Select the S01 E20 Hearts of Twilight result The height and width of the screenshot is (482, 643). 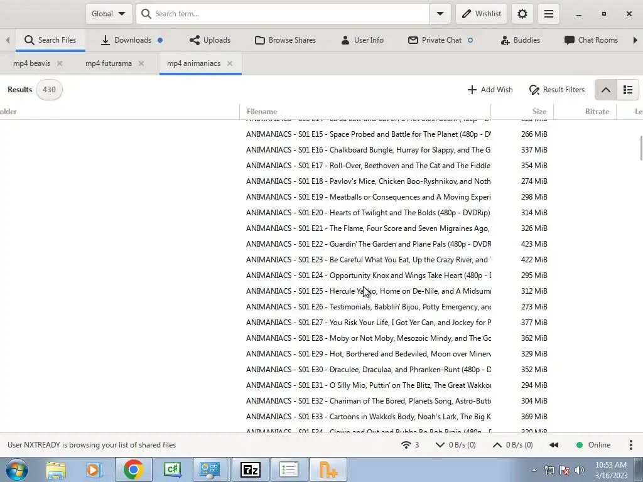coord(369,213)
